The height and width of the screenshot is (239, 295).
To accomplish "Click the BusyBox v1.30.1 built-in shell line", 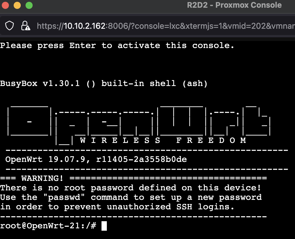I will (x=104, y=84).
